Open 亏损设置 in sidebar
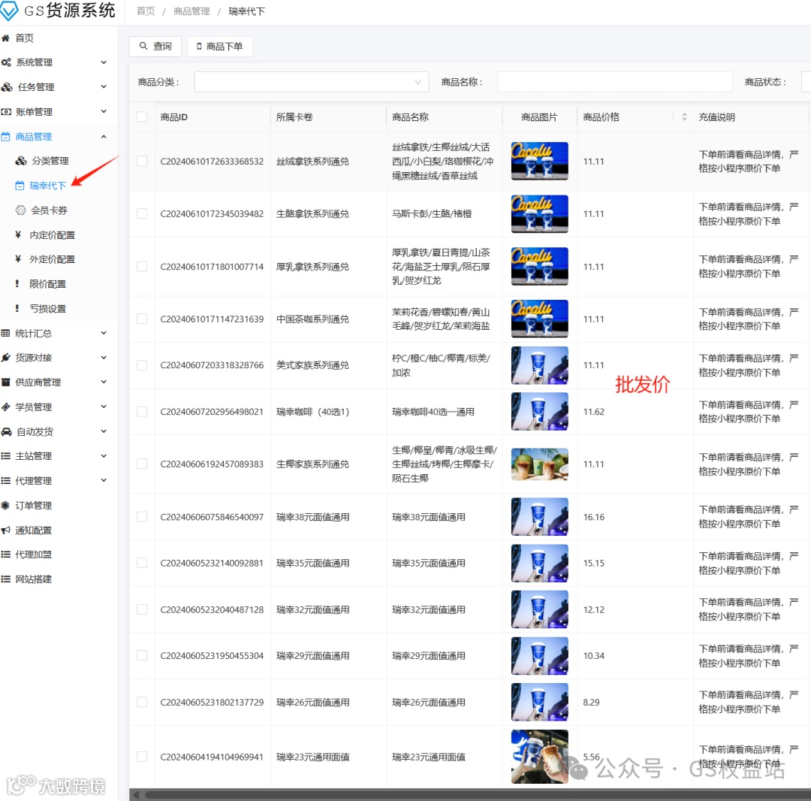Image resolution: width=811 pixels, height=801 pixels. tap(47, 308)
